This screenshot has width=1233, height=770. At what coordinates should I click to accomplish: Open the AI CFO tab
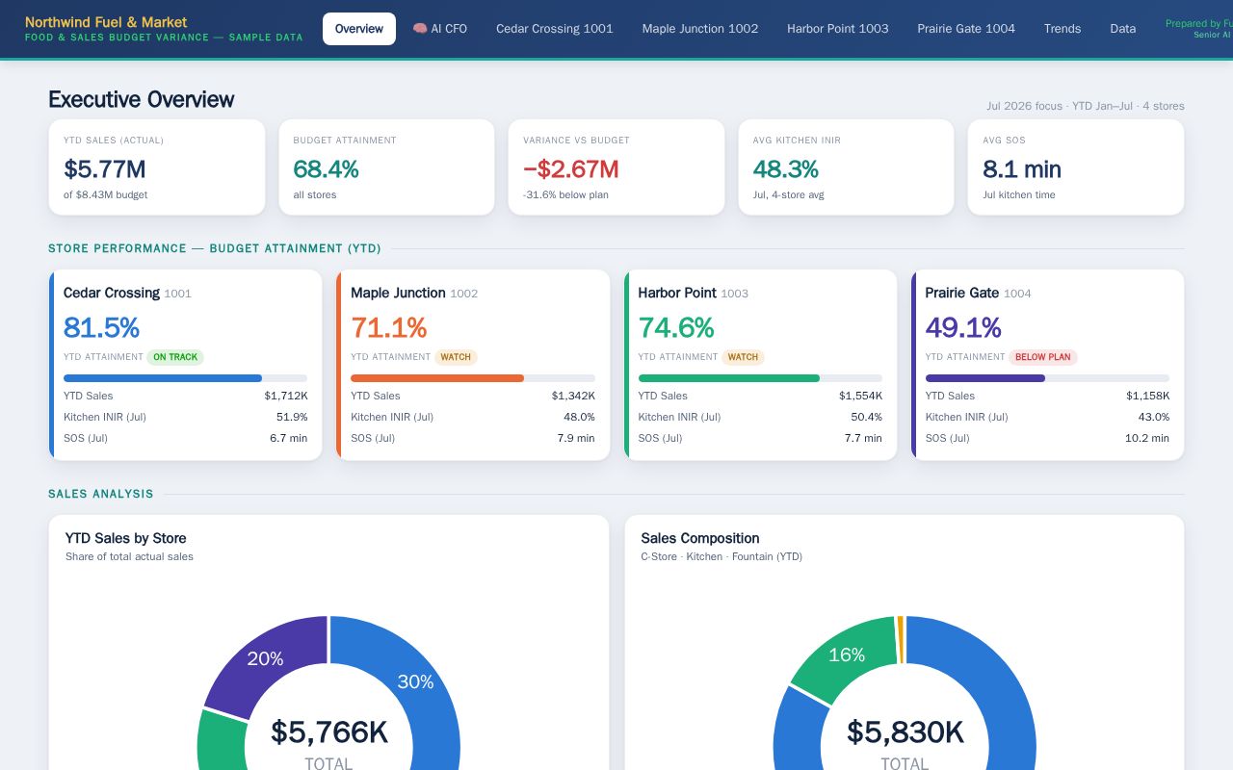tap(440, 29)
